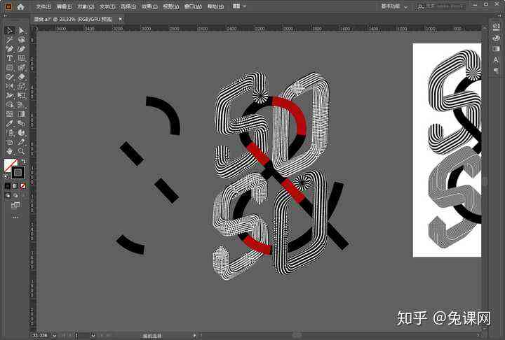505x340 pixels.
Task: Select the Rectangular Grid tool beside Type
Action: (21, 58)
